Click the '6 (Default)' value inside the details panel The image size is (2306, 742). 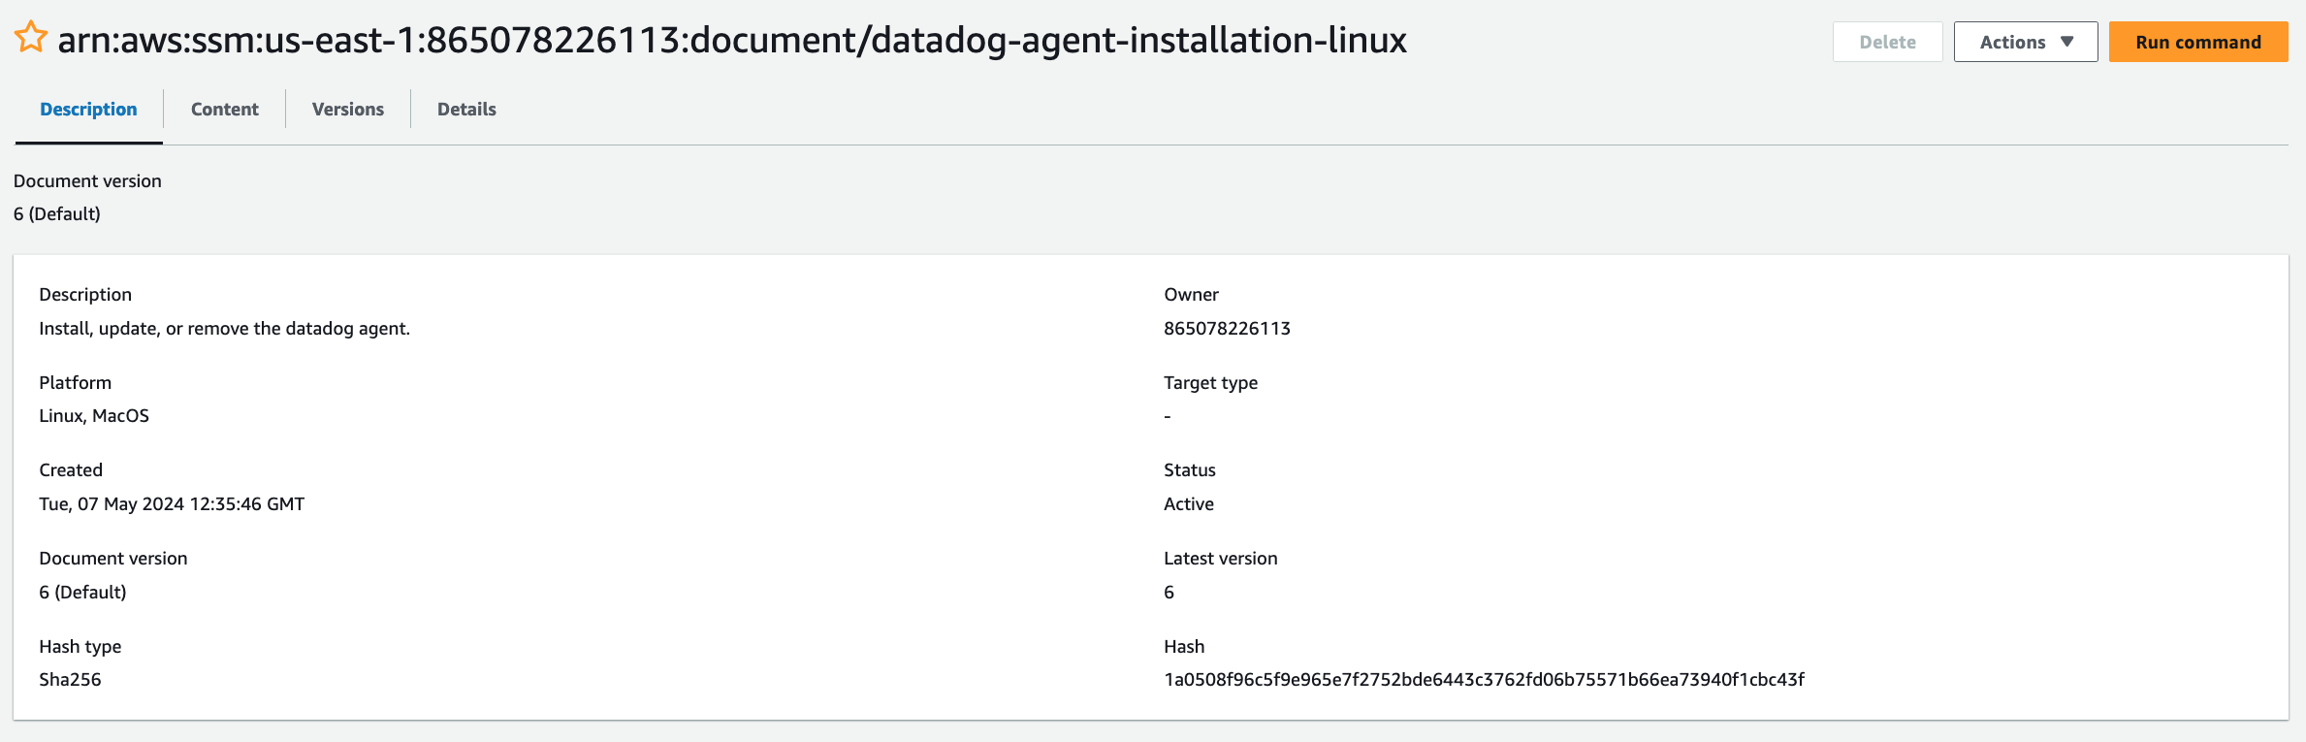82,593
